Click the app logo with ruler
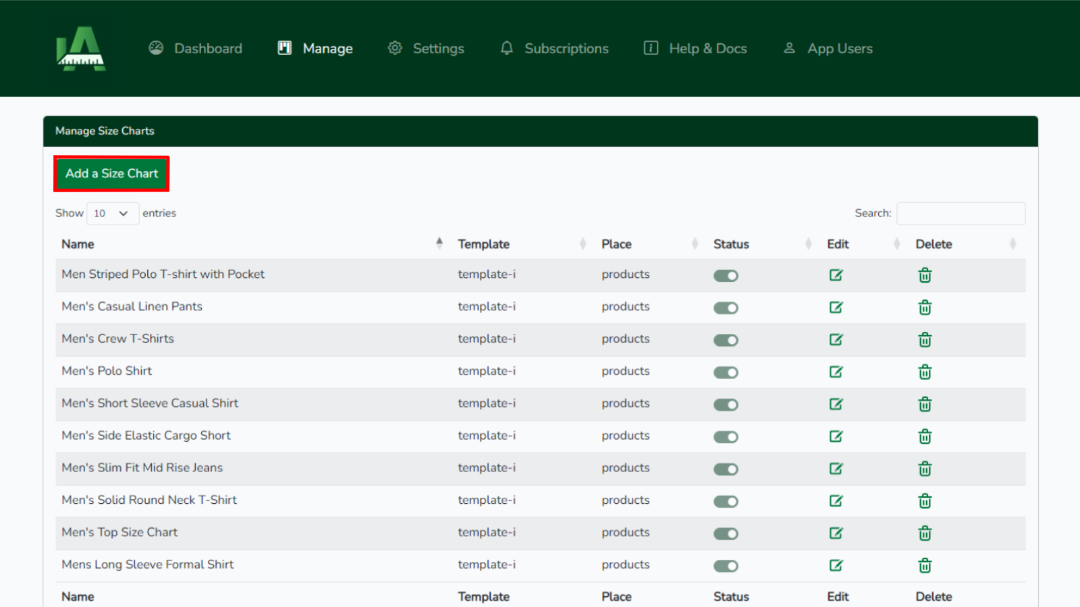1080x607 pixels. tap(81, 49)
